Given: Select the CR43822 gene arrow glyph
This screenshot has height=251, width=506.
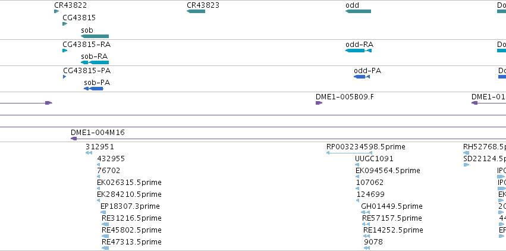Looking at the screenshot, I should [56, 11].
